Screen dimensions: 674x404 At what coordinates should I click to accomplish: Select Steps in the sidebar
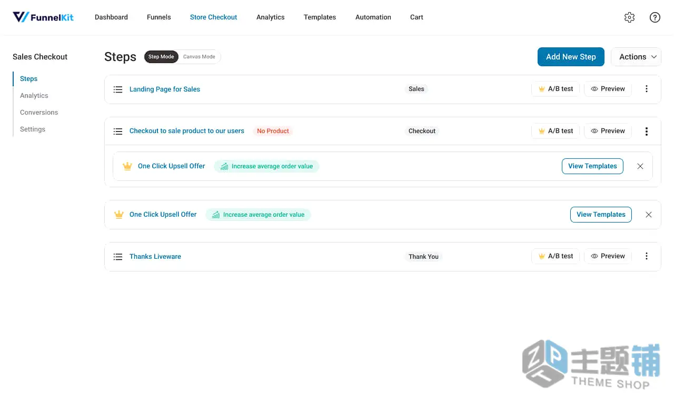click(x=29, y=79)
